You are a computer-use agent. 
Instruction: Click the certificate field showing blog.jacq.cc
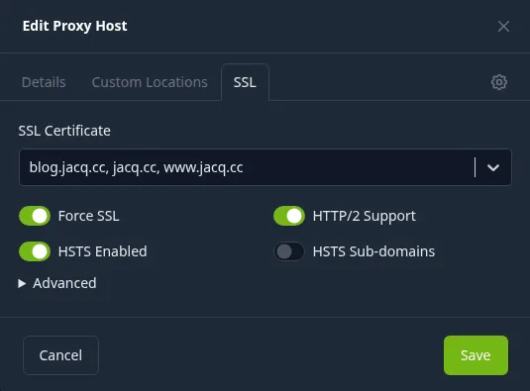265,167
